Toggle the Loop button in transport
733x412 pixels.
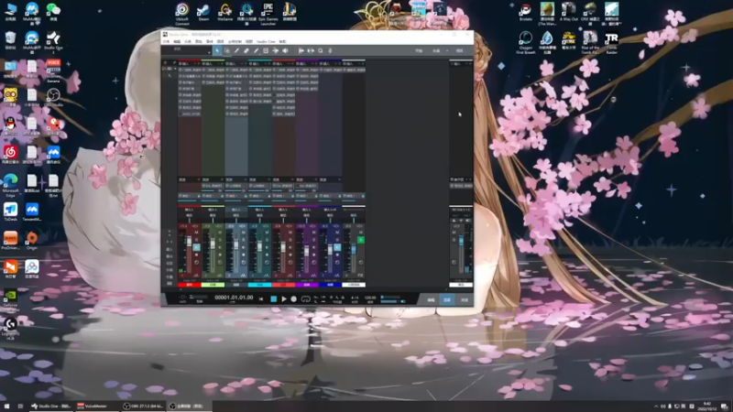(305, 299)
